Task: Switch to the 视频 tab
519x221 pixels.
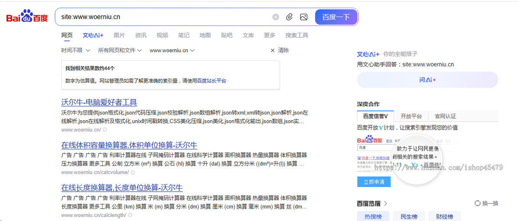Action: [162, 35]
